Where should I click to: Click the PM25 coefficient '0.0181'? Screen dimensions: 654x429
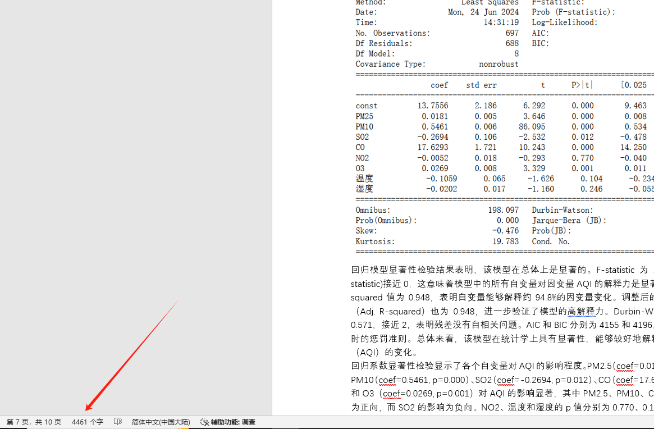click(x=435, y=116)
